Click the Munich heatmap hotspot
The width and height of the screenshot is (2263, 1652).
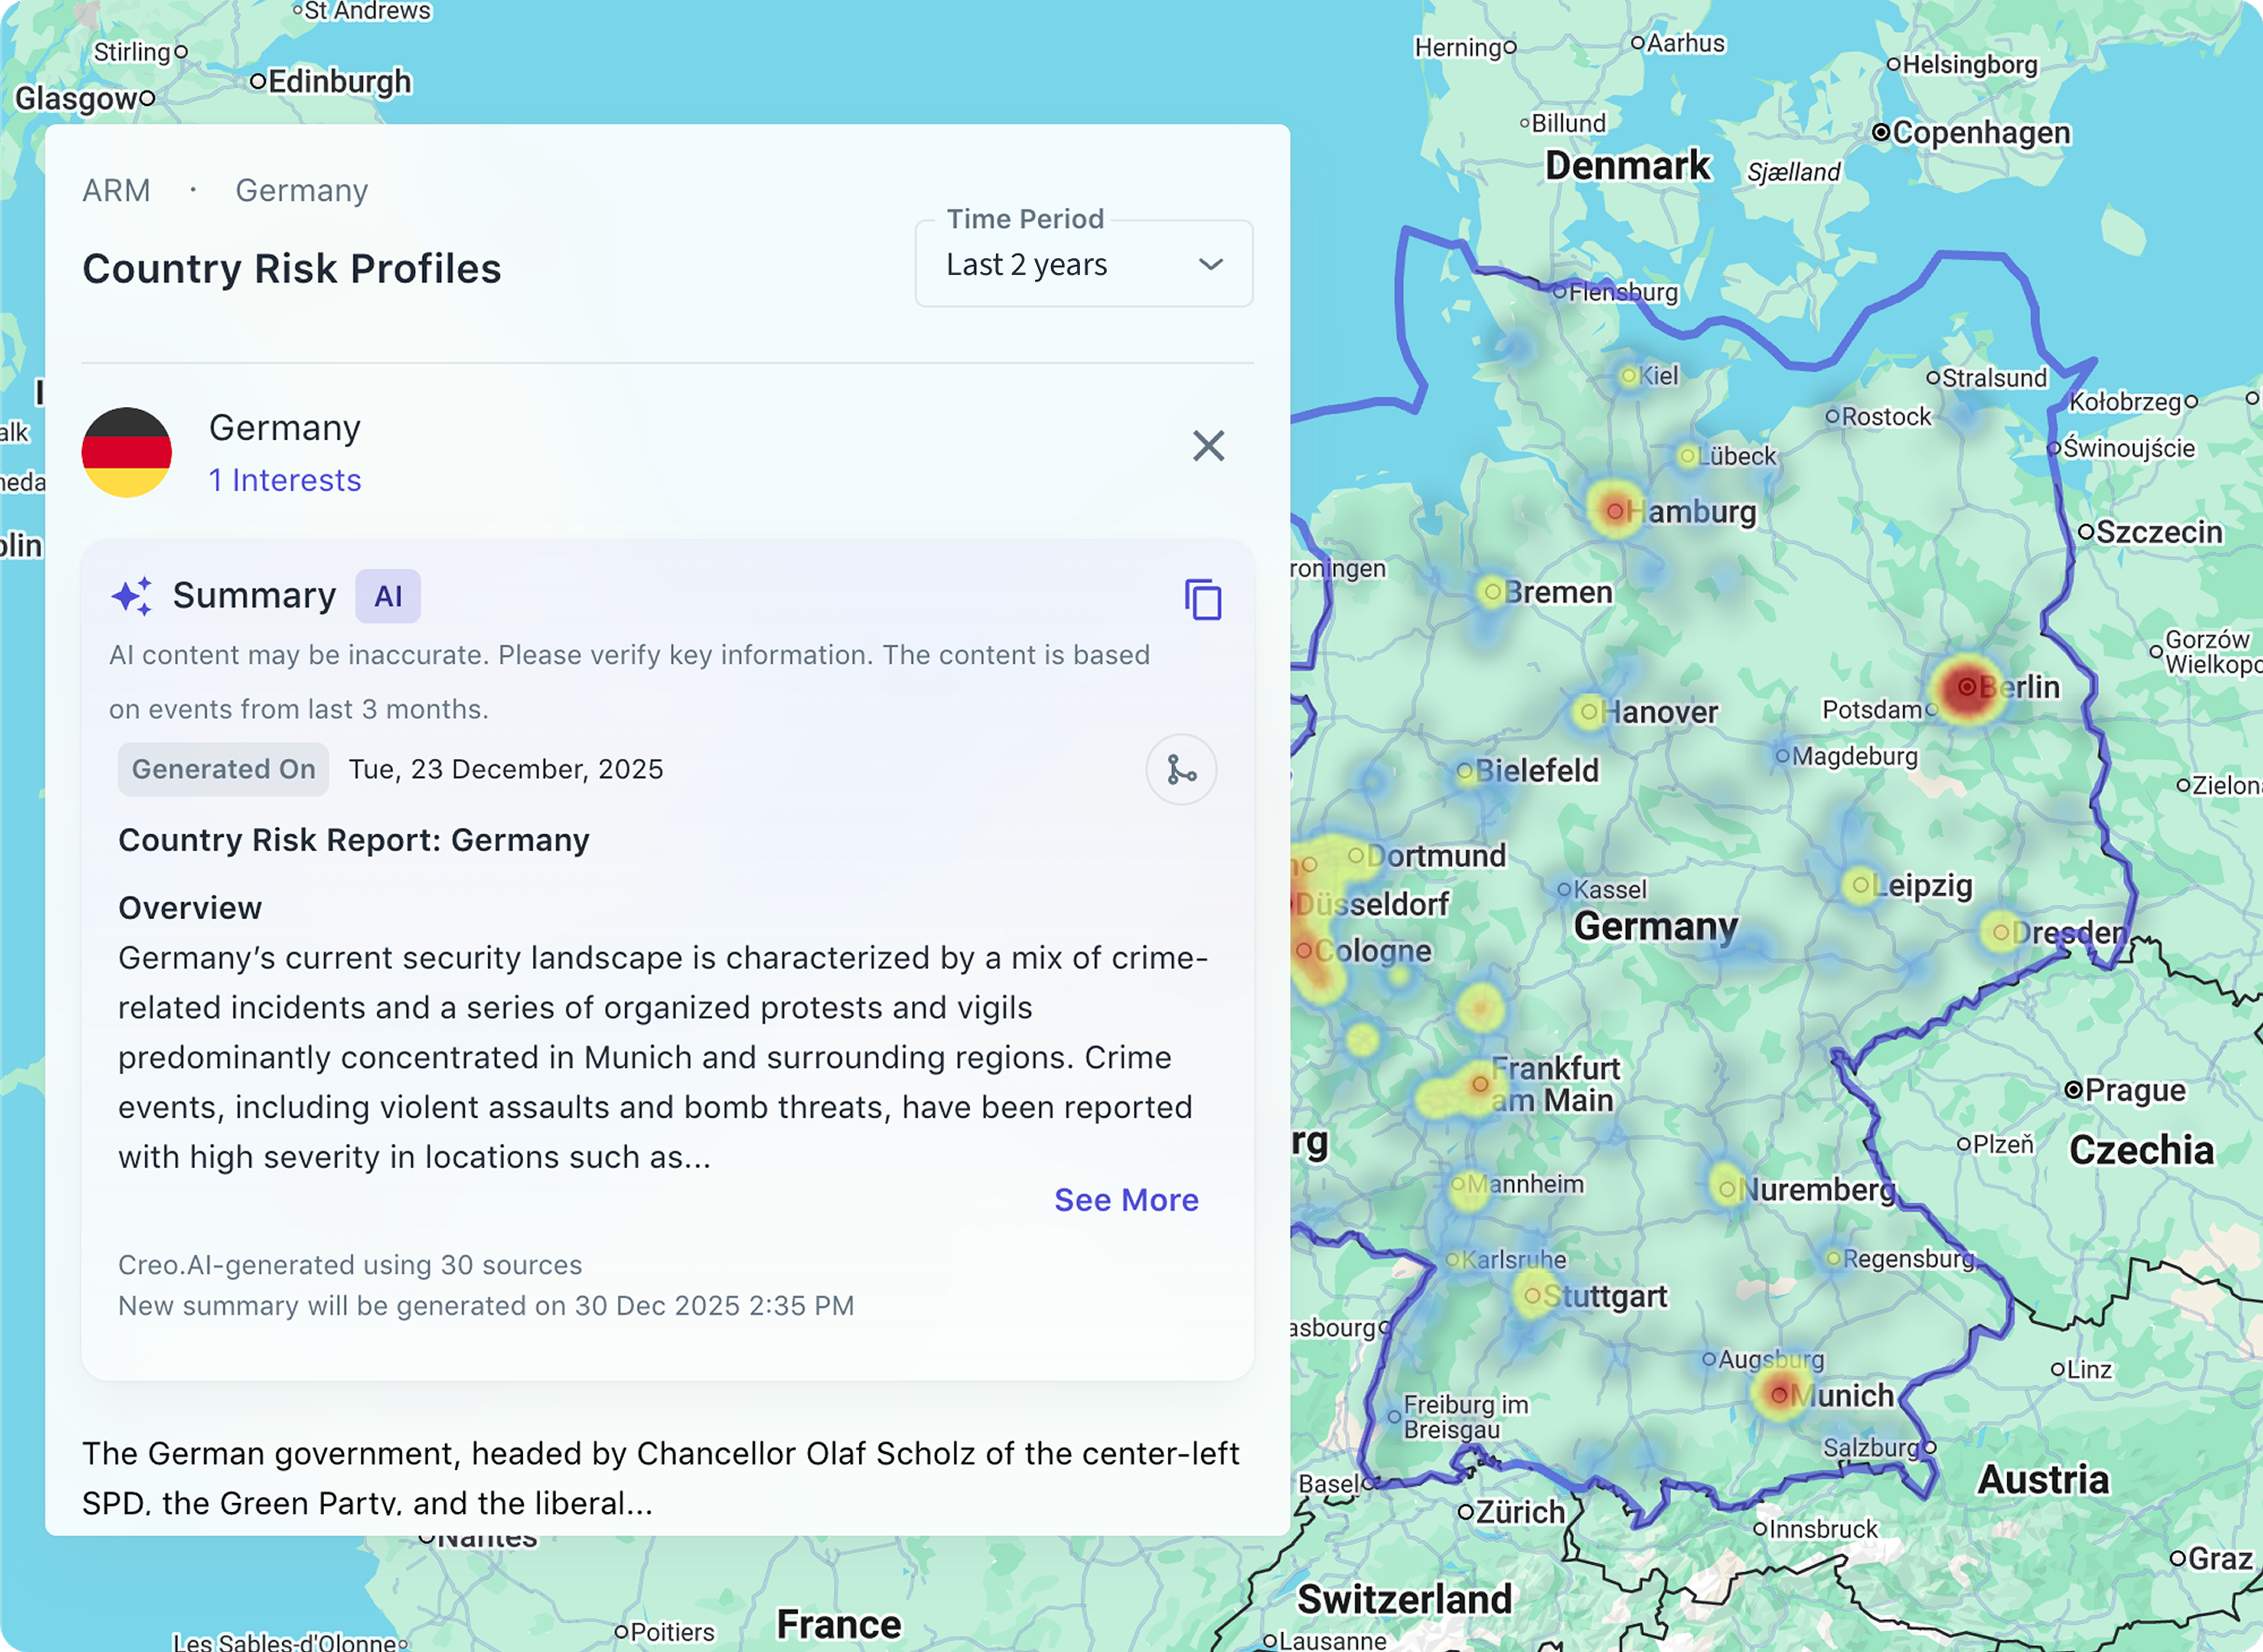pyautogui.click(x=1779, y=1393)
